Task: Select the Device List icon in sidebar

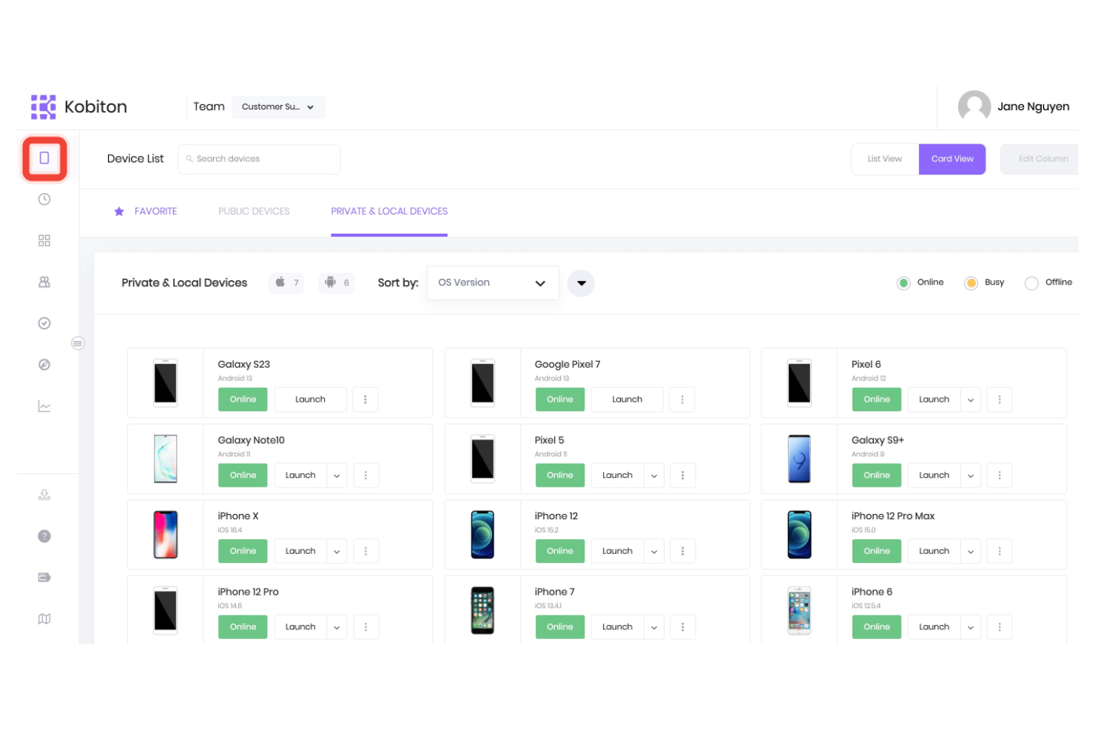Action: (44, 158)
